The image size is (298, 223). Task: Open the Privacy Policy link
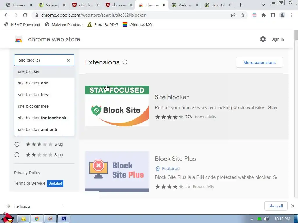[27, 173]
